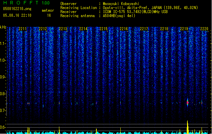The width and height of the screenshot is (212, 134).
Task: Click the 2217 time marker
Action: point(144,29)
